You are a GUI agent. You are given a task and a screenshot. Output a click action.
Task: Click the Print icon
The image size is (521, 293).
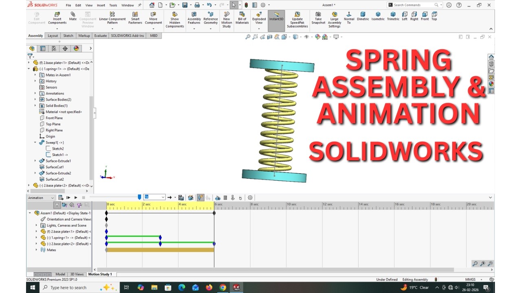(x=197, y=5)
